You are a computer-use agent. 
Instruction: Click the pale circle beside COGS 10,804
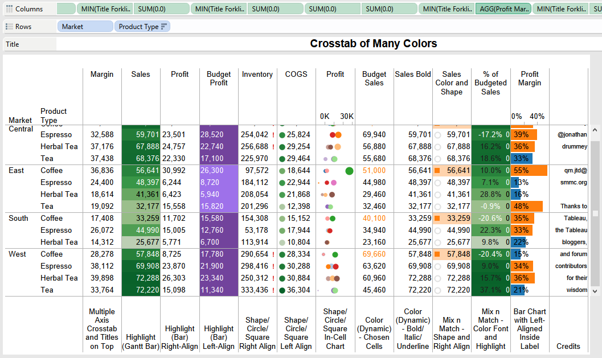pyautogui.click(x=282, y=242)
